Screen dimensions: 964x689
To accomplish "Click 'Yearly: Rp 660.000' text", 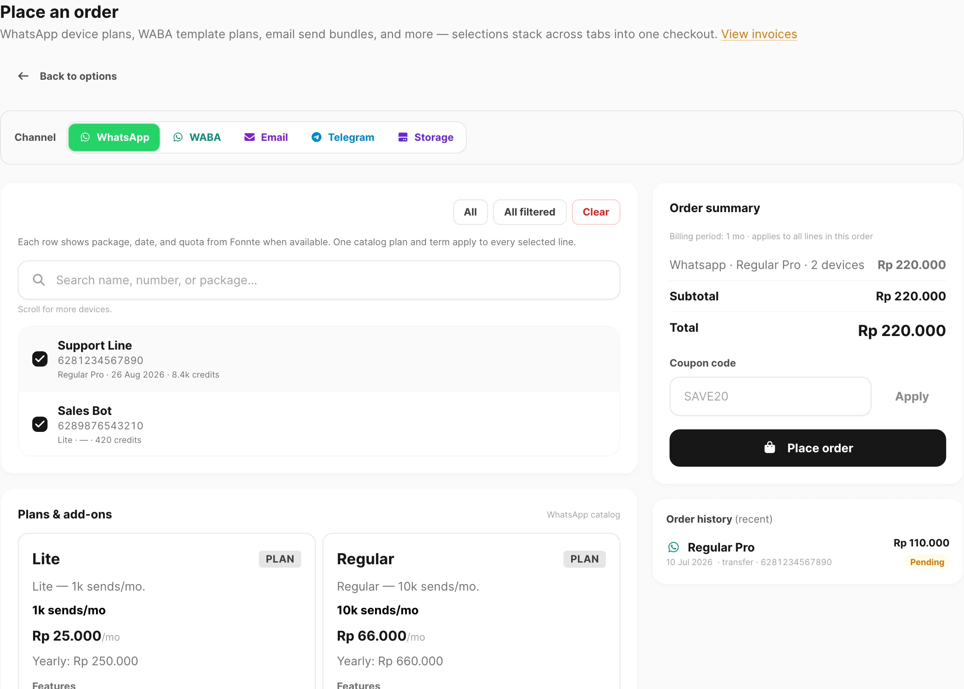I will [390, 661].
